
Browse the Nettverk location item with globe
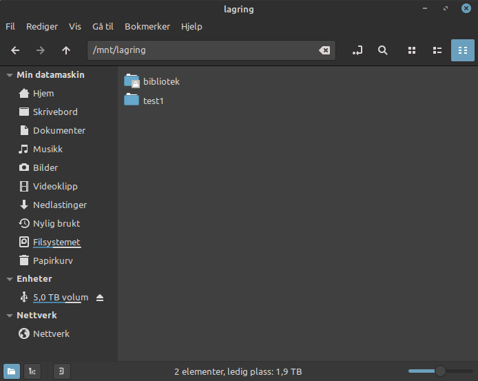click(x=59, y=333)
